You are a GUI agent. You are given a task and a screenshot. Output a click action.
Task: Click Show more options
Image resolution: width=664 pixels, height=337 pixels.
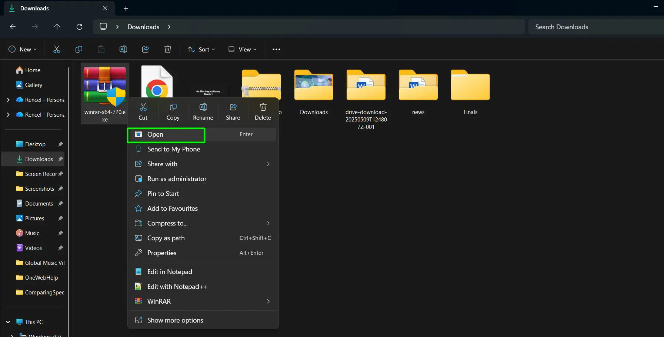click(175, 320)
